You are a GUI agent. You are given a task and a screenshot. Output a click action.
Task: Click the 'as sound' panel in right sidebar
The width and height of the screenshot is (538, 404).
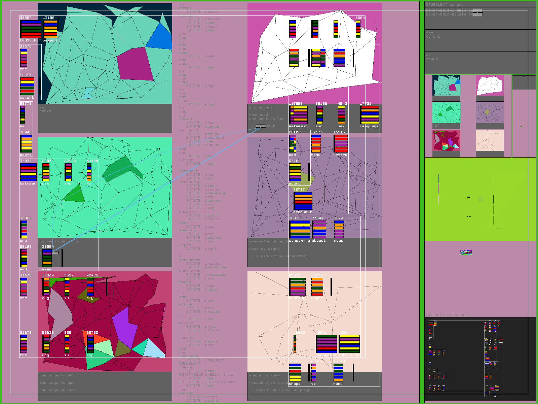pyautogui.click(x=480, y=63)
